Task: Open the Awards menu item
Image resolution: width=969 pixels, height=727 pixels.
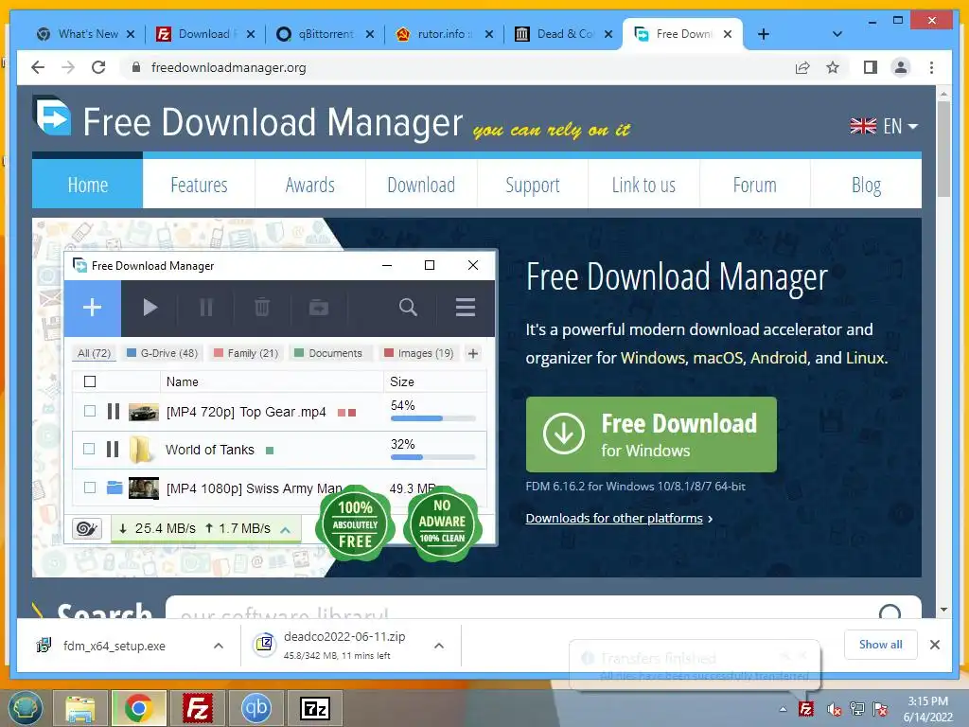Action: tap(310, 185)
